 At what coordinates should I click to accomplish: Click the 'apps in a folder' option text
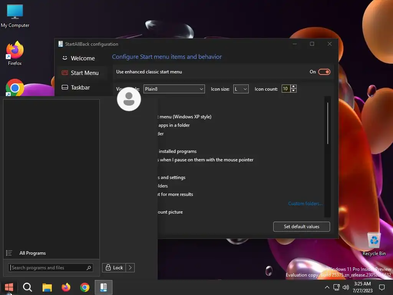coord(174,125)
